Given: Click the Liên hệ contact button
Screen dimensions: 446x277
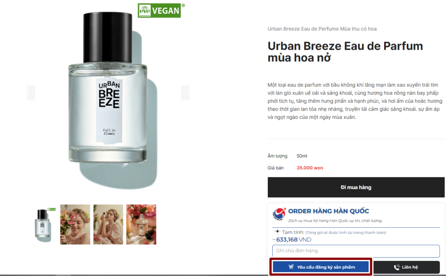Looking at the screenshot, I should [406, 267].
